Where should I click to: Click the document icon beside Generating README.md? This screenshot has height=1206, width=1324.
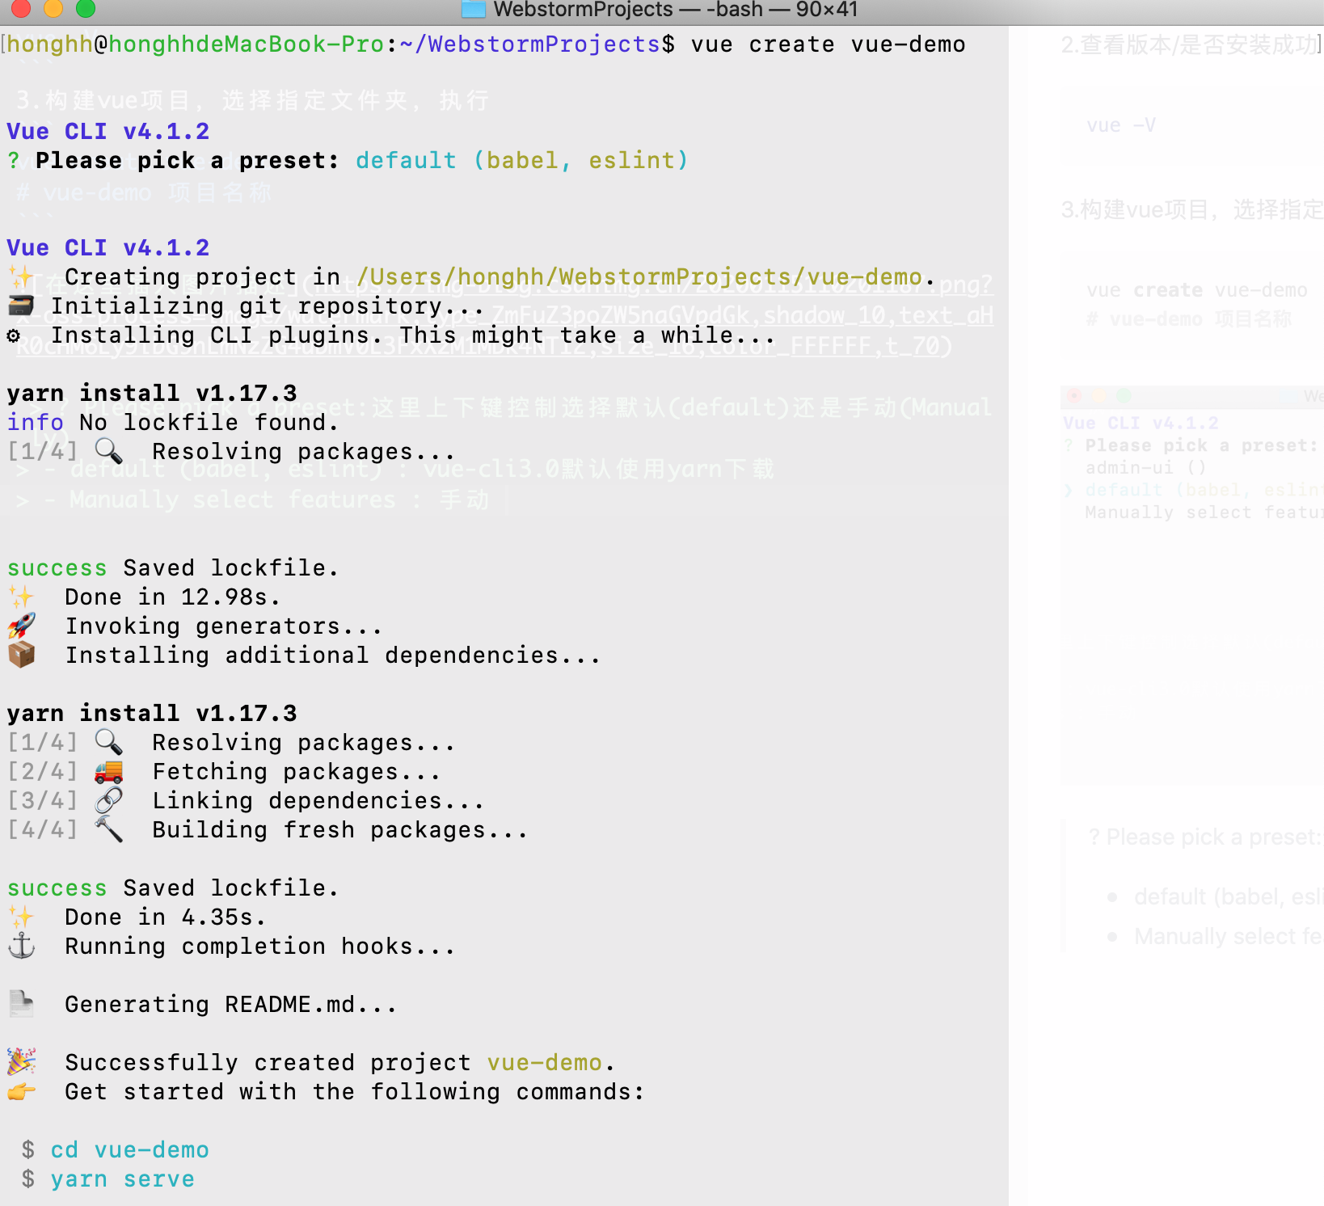pyautogui.click(x=21, y=1005)
